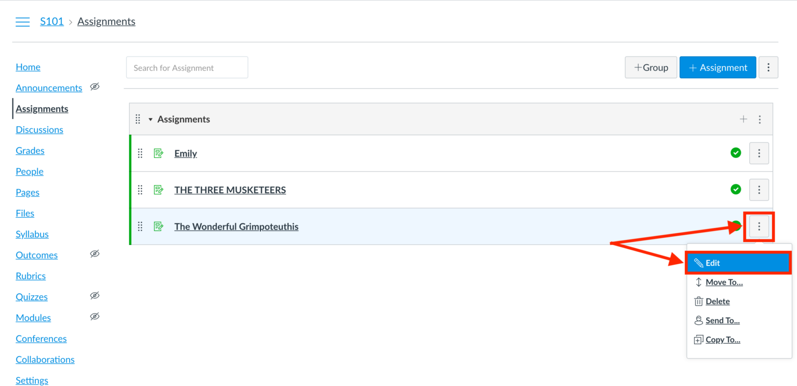Click the plus icon in Assignments group header
The width and height of the screenshot is (797, 386).
tap(743, 119)
